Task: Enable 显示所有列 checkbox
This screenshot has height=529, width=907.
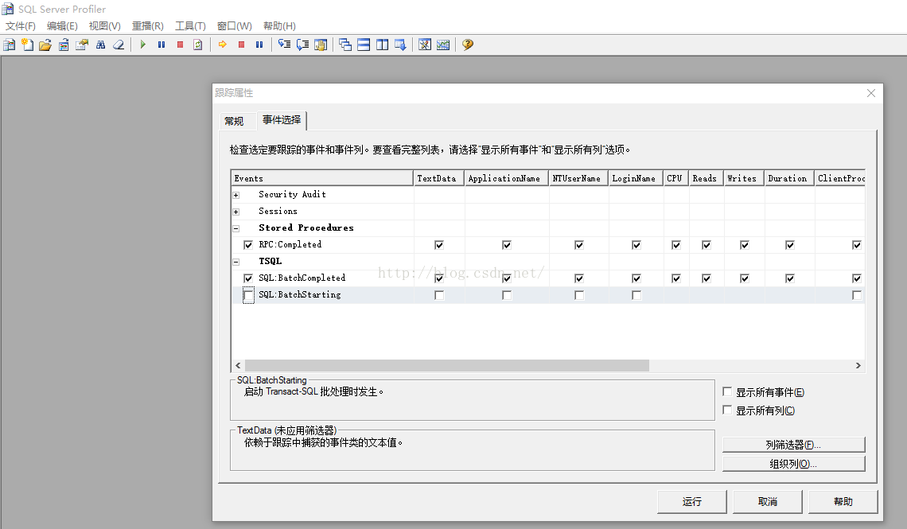Action: point(728,410)
